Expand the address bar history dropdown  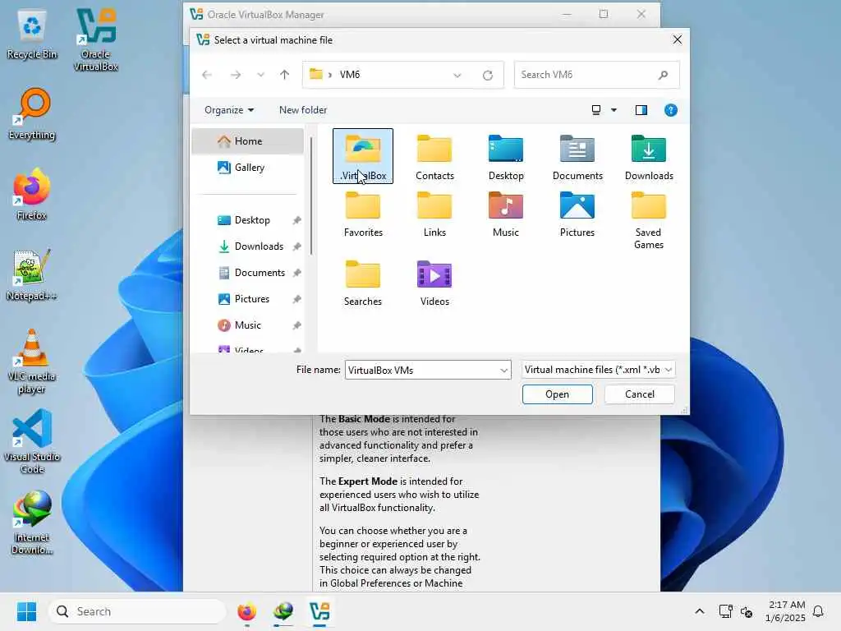click(x=457, y=75)
